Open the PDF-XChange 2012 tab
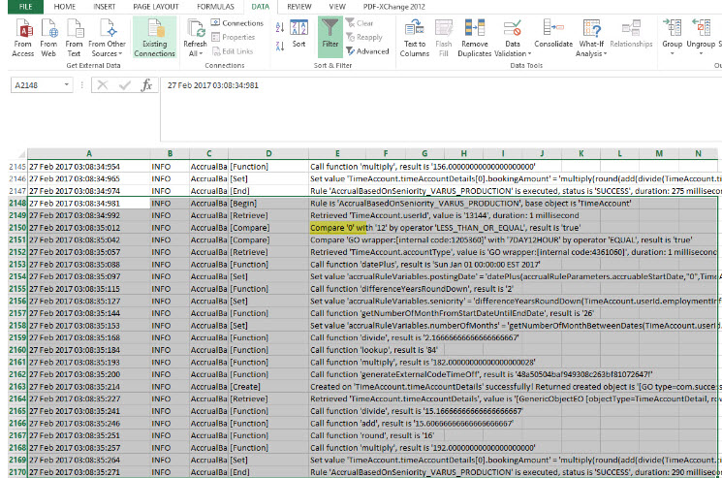Image resolution: width=722 pixels, height=478 pixels. click(x=394, y=7)
